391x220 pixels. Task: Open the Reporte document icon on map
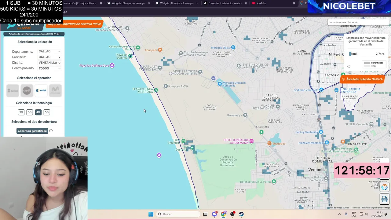click(384, 199)
